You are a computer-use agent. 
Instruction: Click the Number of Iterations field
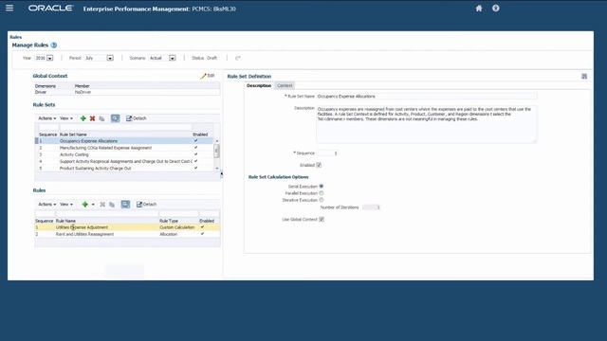(371, 207)
